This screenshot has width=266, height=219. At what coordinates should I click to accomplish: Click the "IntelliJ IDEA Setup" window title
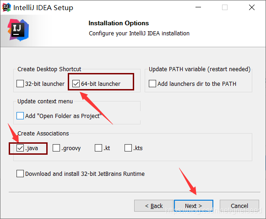(x=43, y=8)
